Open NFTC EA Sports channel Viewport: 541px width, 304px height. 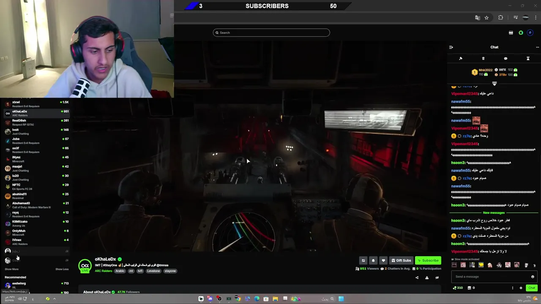[x=36, y=187]
